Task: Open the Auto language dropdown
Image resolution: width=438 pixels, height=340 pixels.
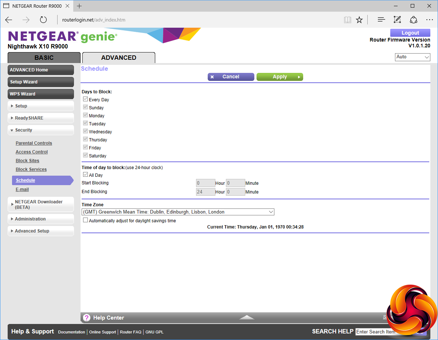Action: click(x=412, y=57)
